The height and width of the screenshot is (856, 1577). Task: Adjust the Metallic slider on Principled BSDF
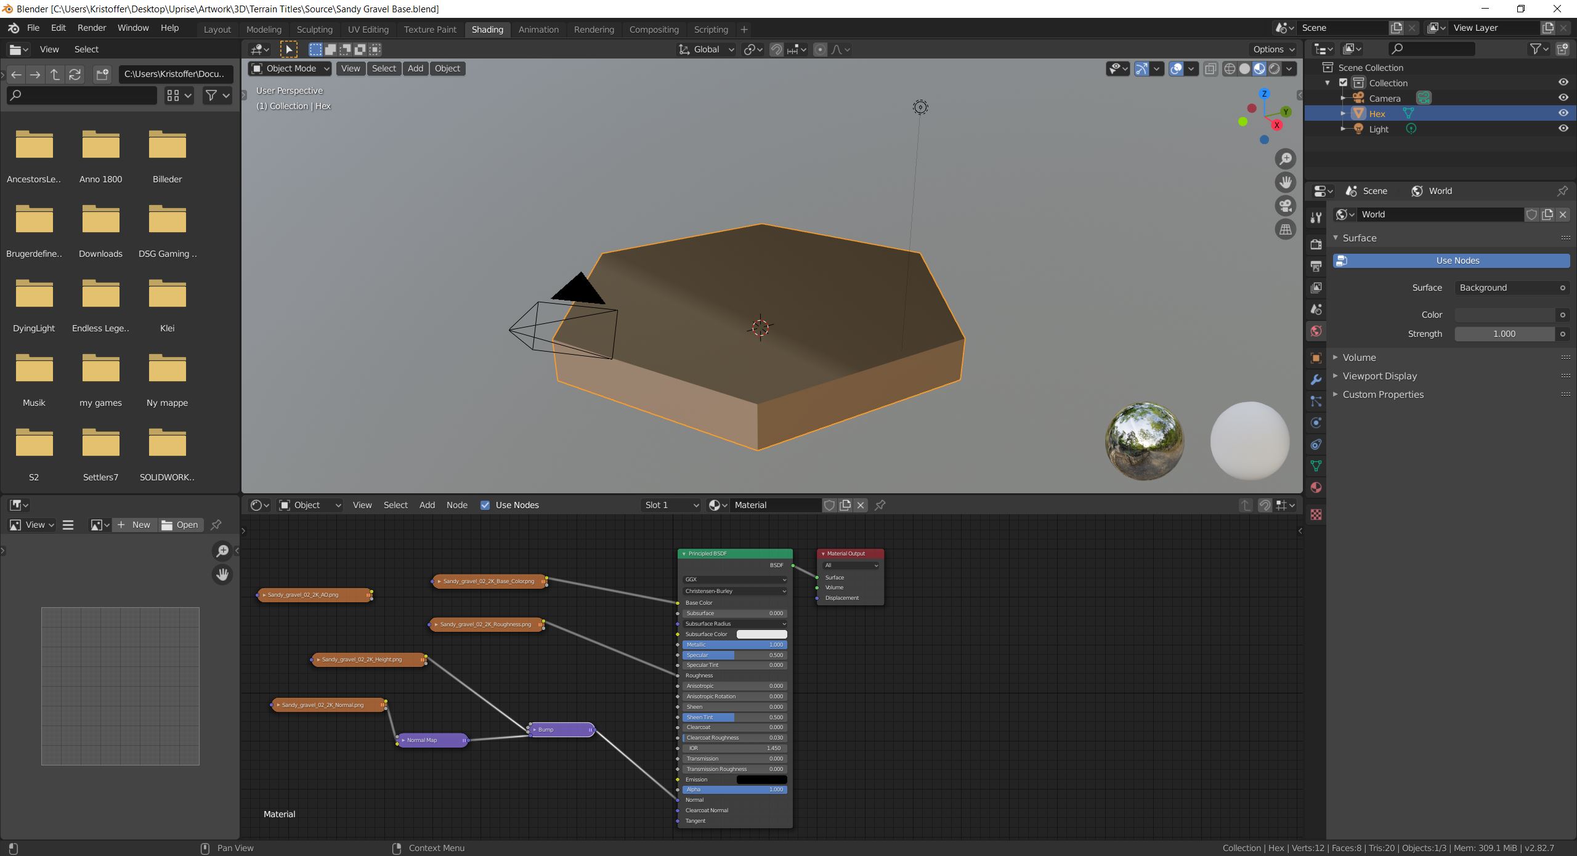734,645
